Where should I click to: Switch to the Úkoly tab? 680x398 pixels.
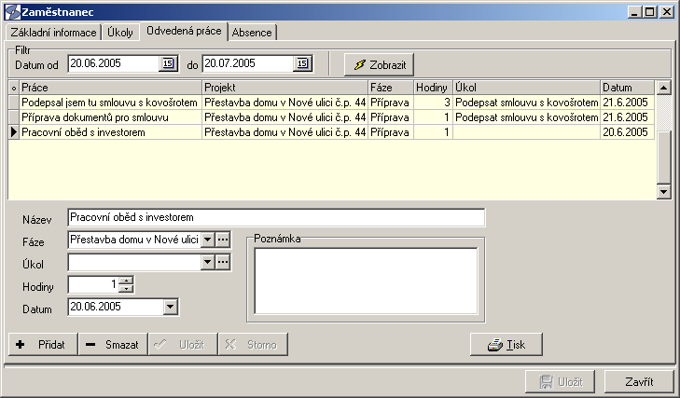[120, 33]
